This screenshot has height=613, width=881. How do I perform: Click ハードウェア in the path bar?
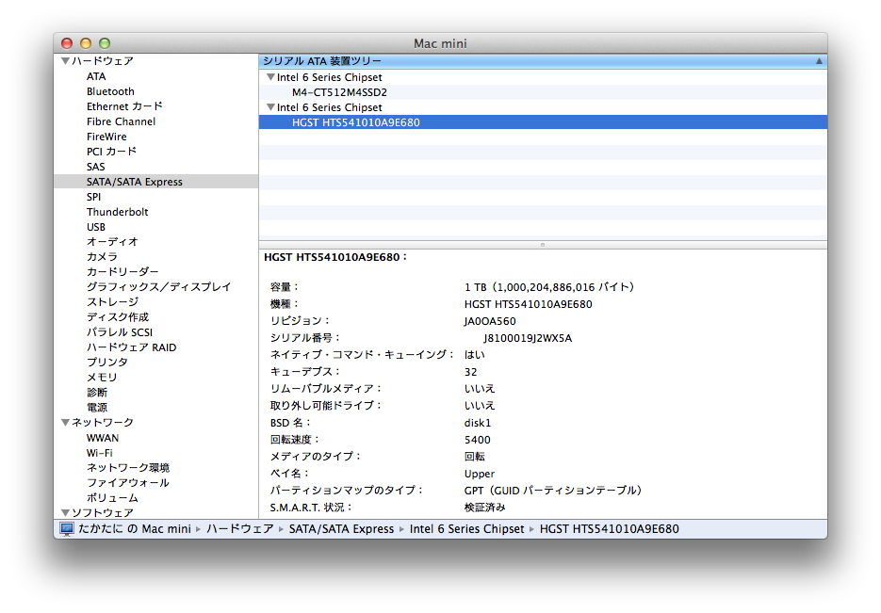coord(240,529)
